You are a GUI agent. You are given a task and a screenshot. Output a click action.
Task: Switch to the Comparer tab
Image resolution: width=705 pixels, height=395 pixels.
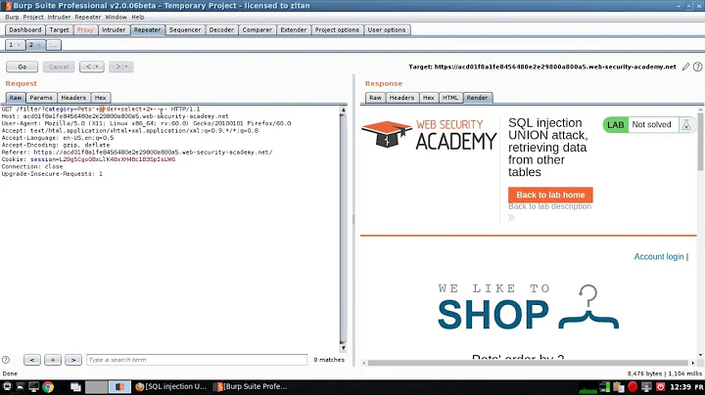click(257, 29)
